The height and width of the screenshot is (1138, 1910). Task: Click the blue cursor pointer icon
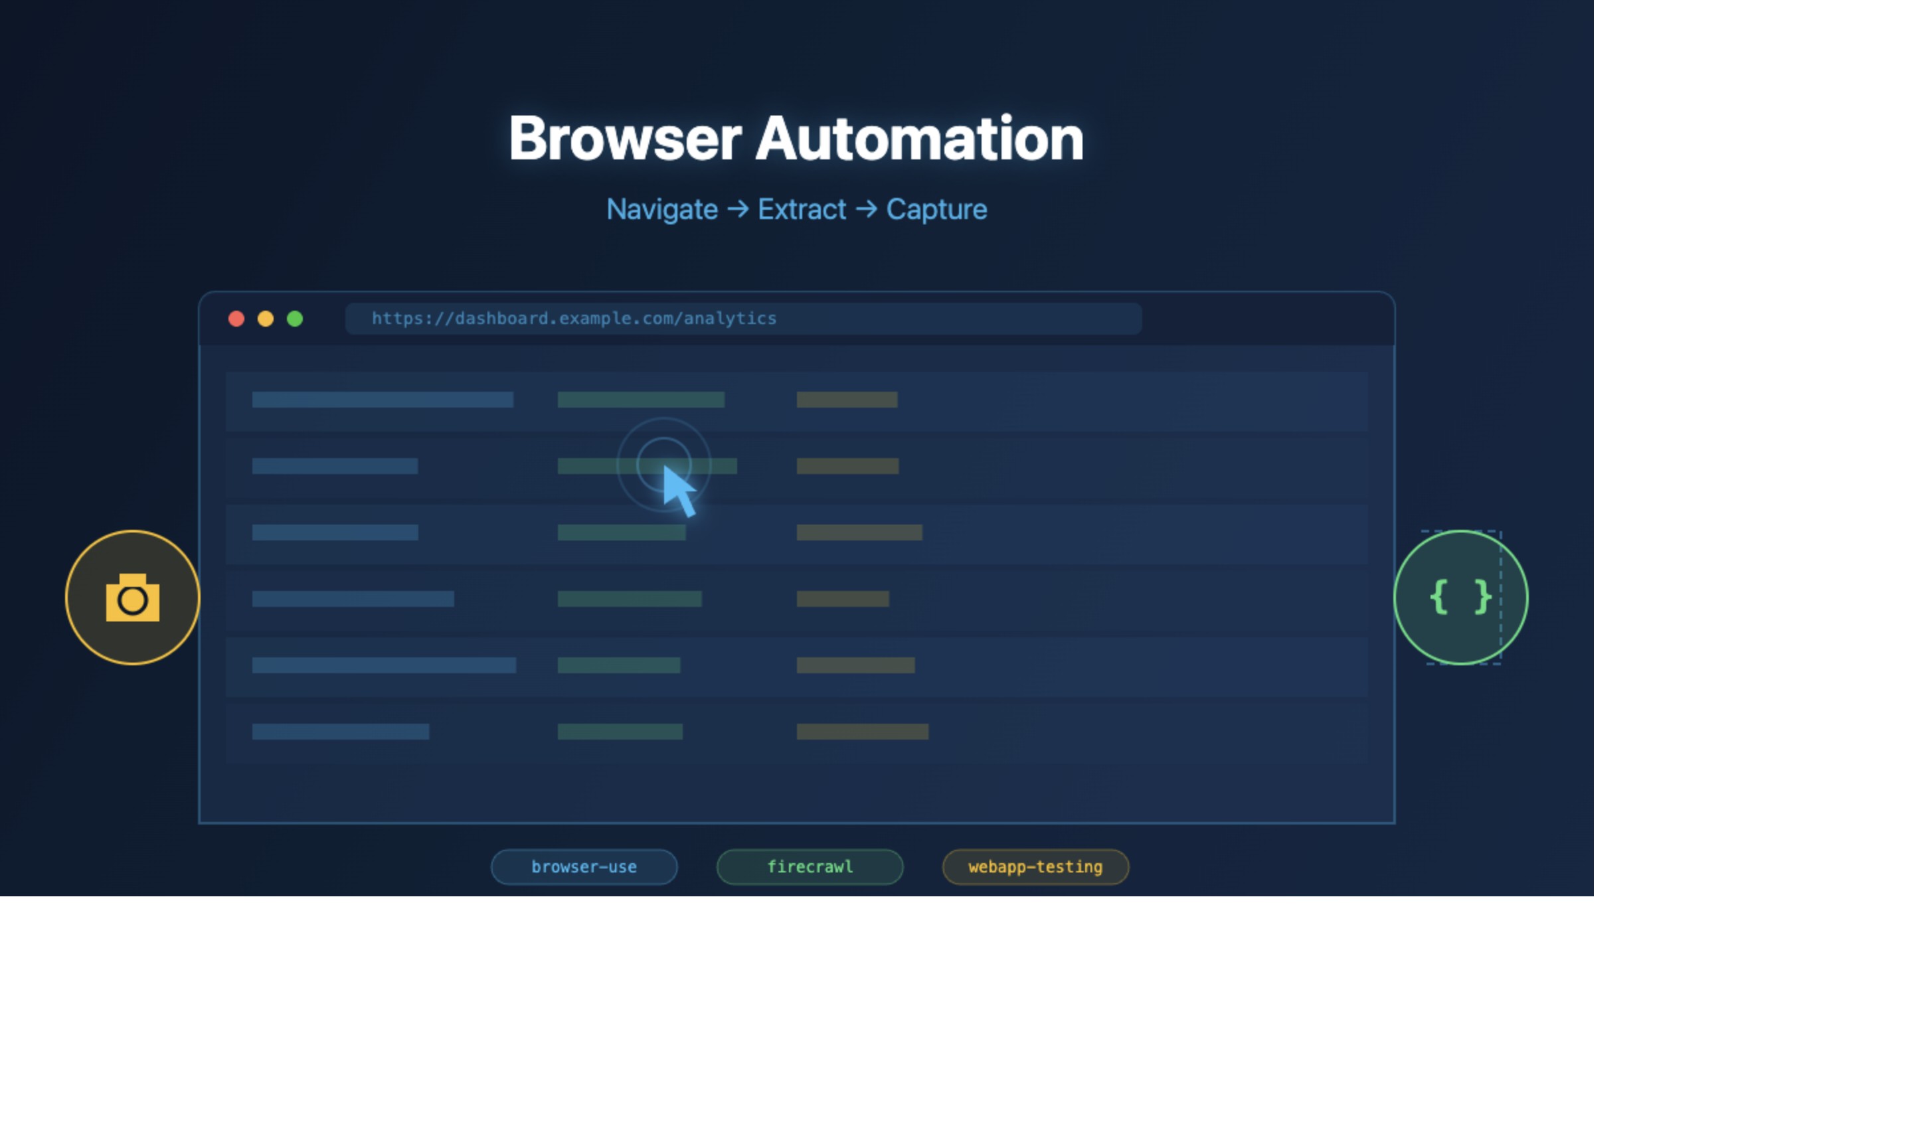click(677, 487)
